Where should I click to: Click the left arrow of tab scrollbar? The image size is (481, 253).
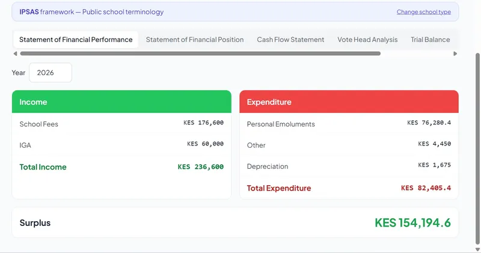click(x=15, y=53)
